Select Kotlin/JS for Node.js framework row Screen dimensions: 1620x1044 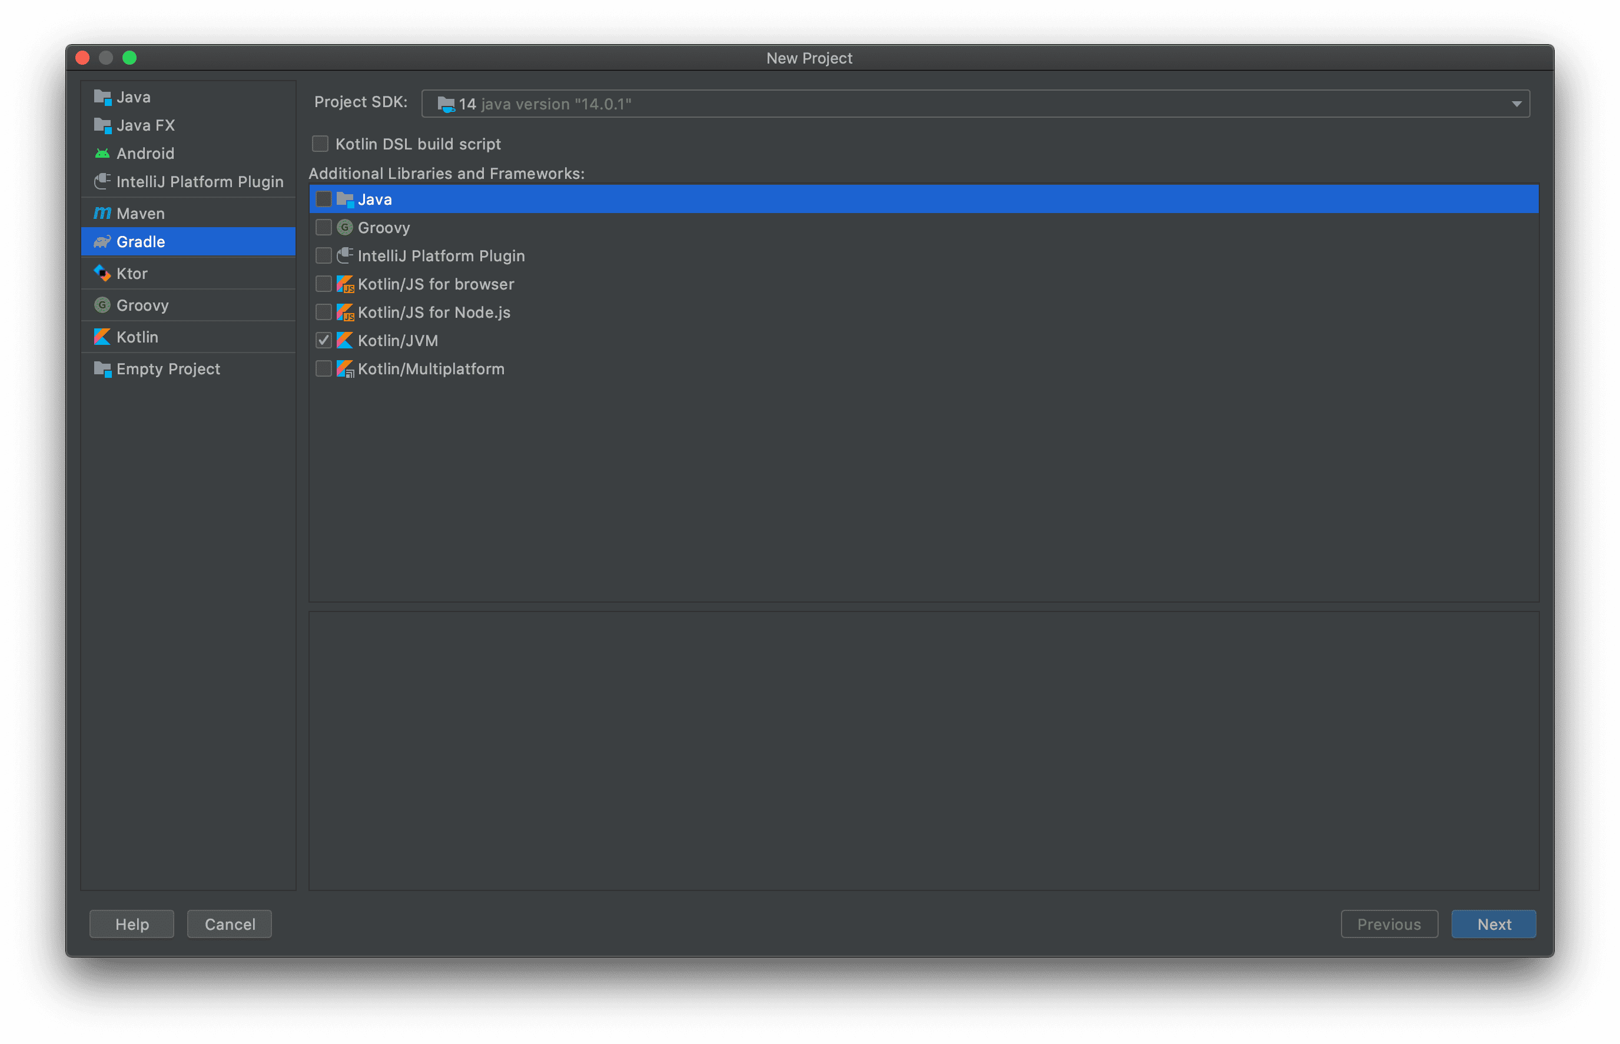434,312
